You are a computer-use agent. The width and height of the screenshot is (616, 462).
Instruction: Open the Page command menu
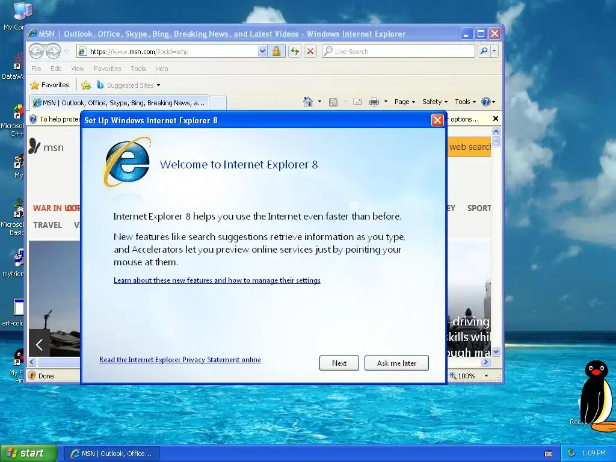pos(405,102)
